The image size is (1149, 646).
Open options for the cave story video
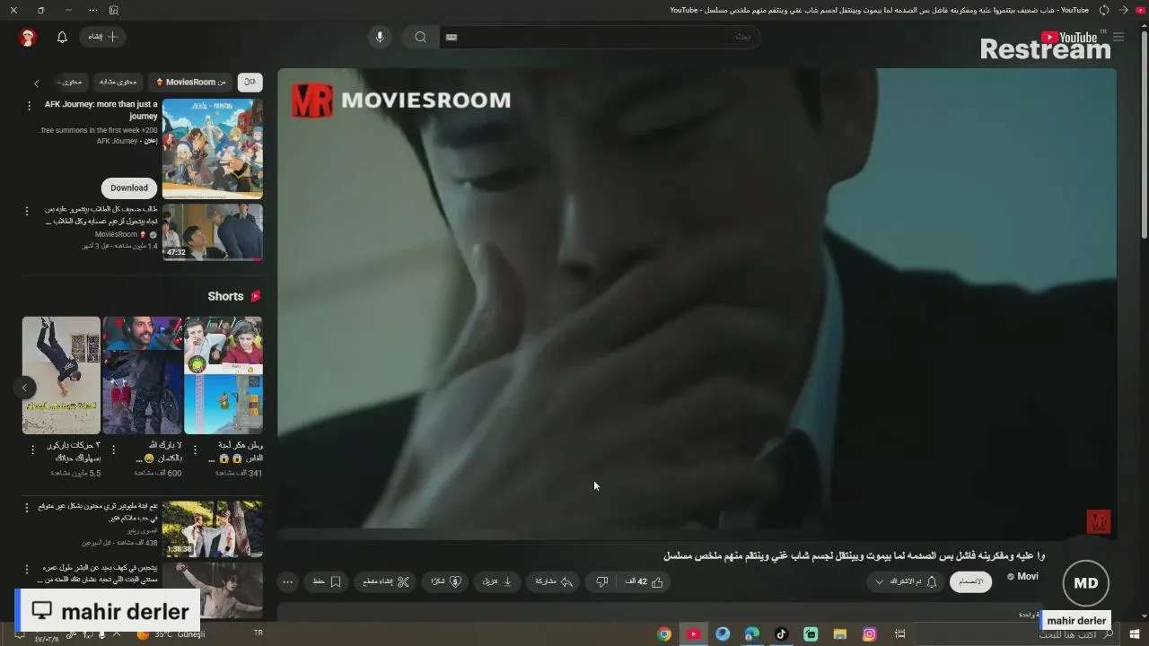[26, 569]
